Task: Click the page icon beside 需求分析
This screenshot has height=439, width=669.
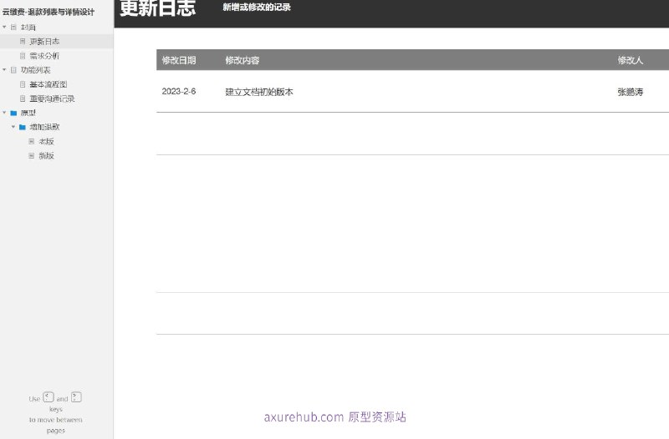Action: pyautogui.click(x=23, y=56)
